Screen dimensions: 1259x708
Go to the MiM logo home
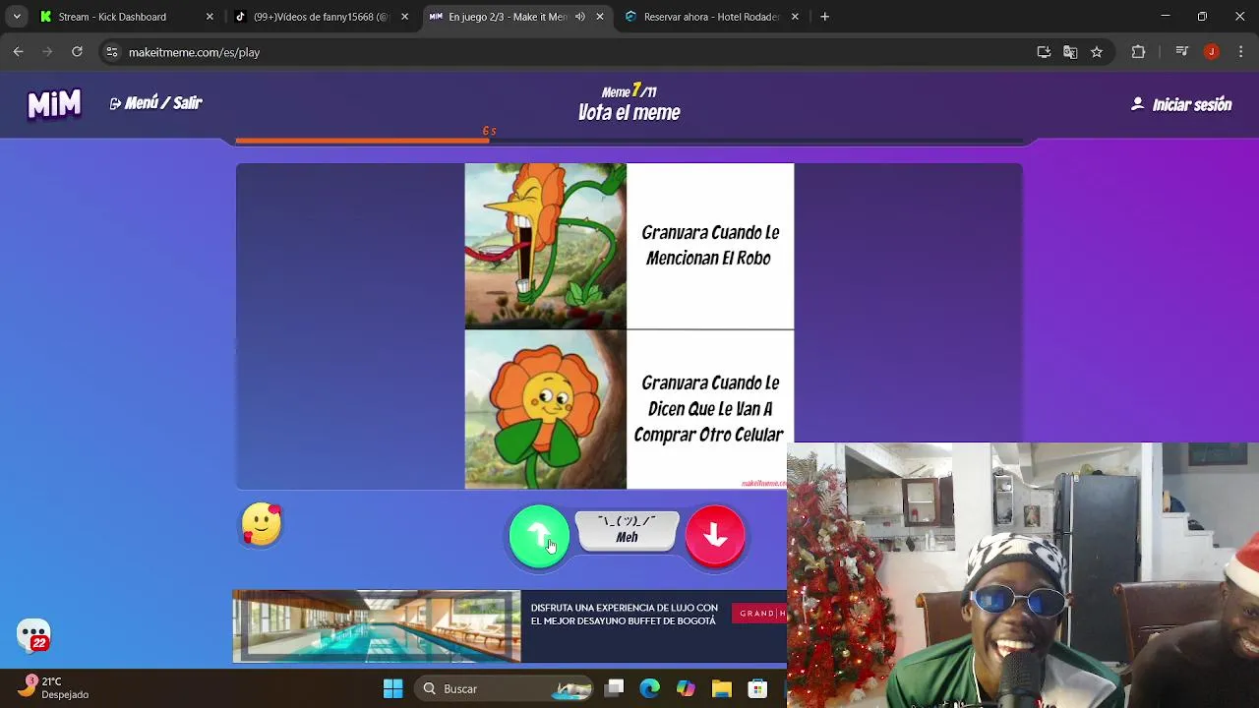[x=54, y=103]
